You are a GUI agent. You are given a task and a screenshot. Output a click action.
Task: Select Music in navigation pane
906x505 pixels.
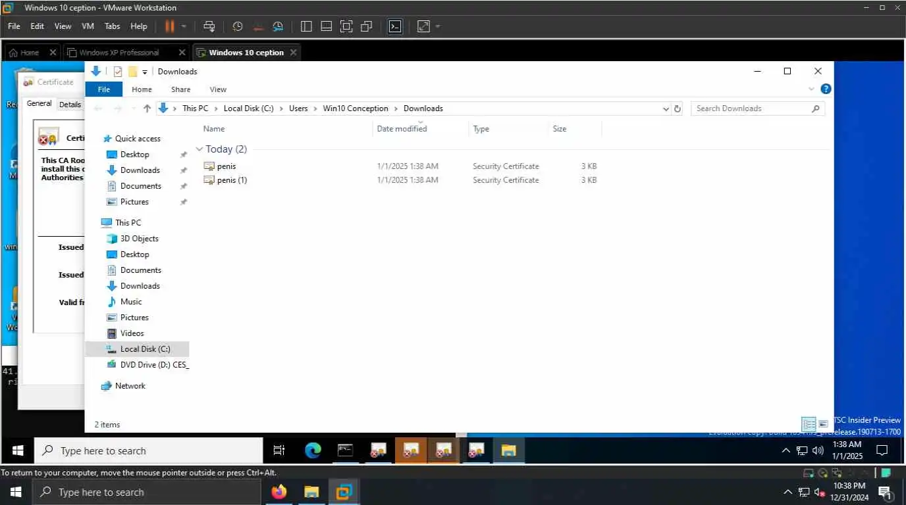point(131,302)
